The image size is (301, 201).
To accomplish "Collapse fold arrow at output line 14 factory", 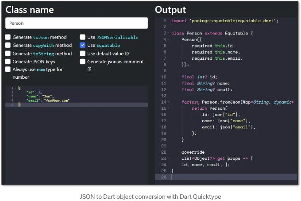I will pyautogui.click(x=168, y=102).
